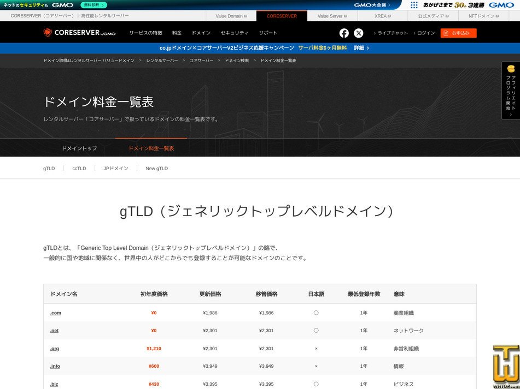Open the .biz domain link
This screenshot has height=389, width=520.
tap(54, 384)
